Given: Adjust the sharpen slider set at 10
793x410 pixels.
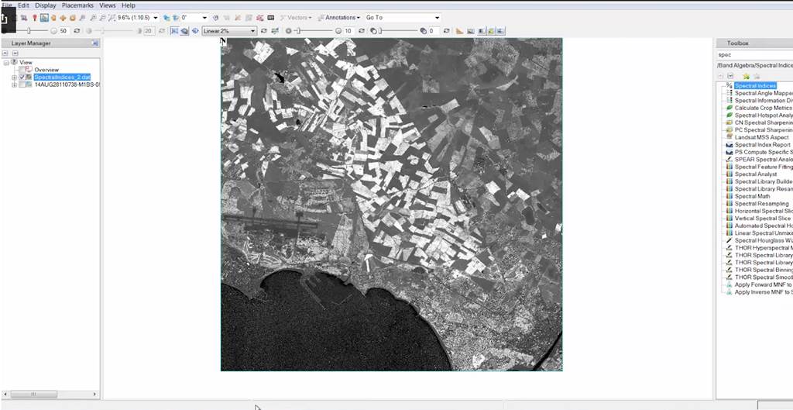Looking at the screenshot, I should click(x=299, y=31).
